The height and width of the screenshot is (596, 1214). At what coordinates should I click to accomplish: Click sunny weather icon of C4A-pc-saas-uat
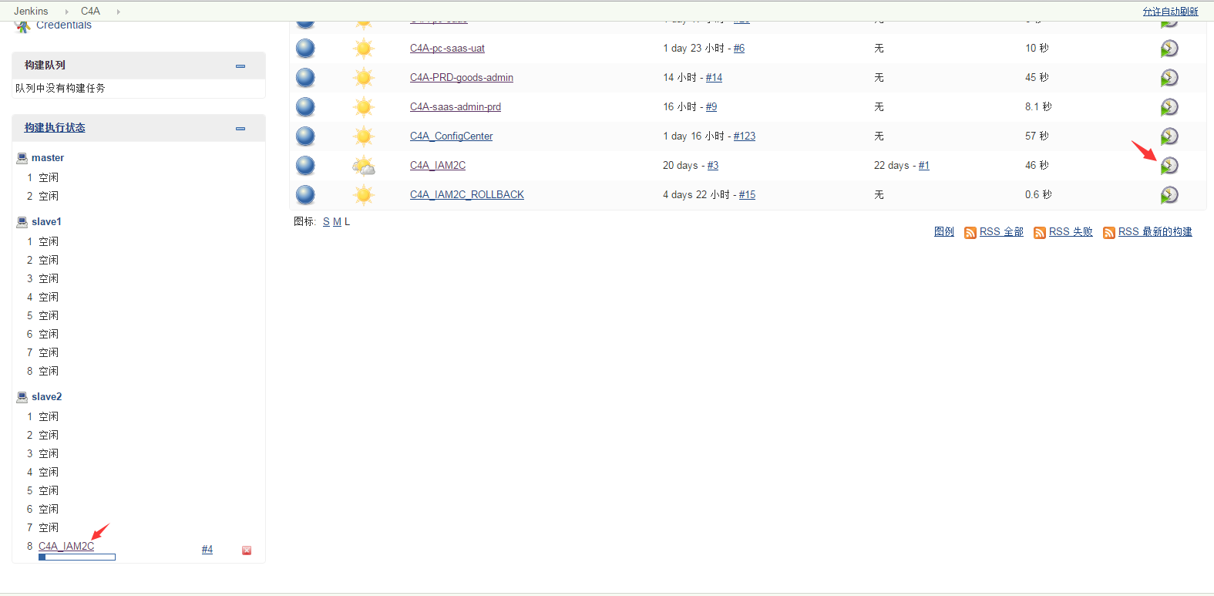coord(364,49)
